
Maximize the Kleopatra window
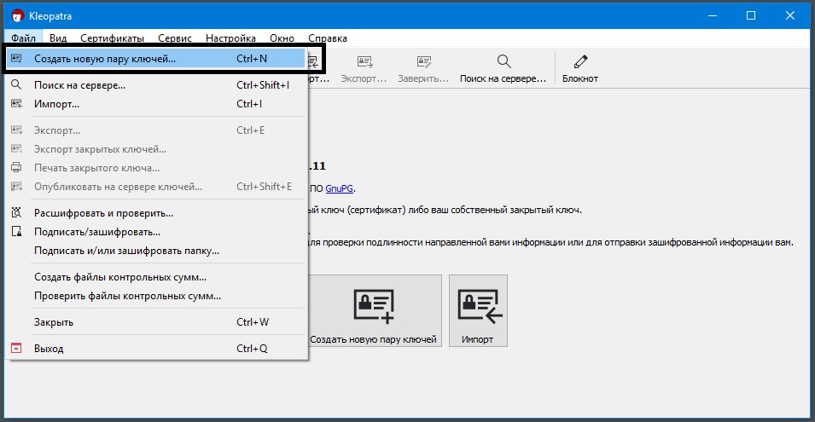point(751,15)
